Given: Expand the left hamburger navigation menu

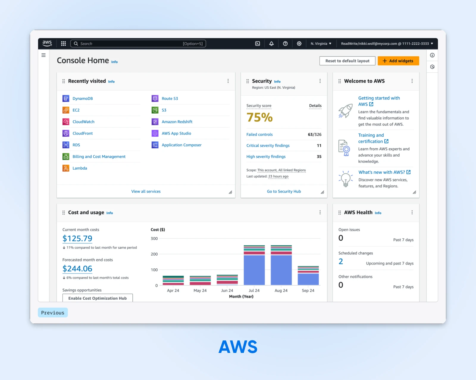Looking at the screenshot, I should pos(43,55).
